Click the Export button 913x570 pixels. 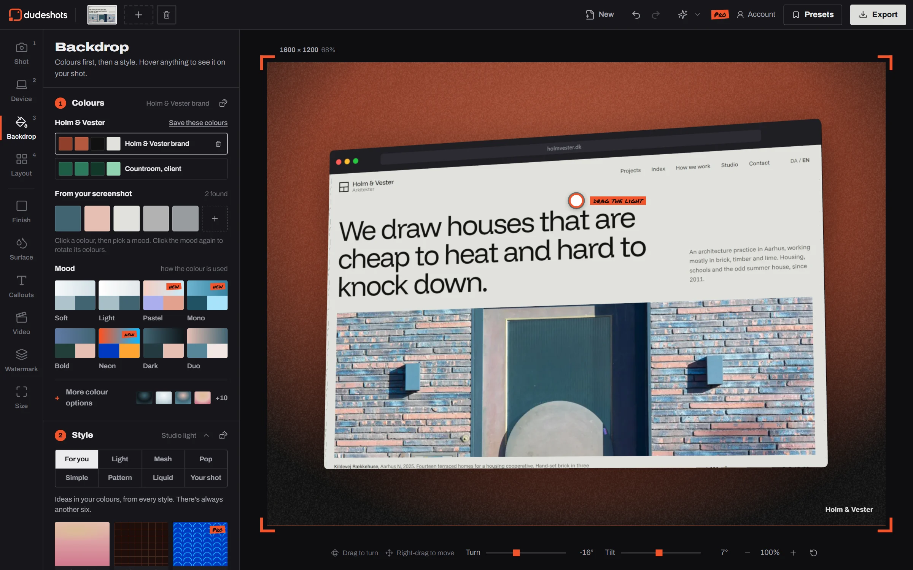[878, 15]
